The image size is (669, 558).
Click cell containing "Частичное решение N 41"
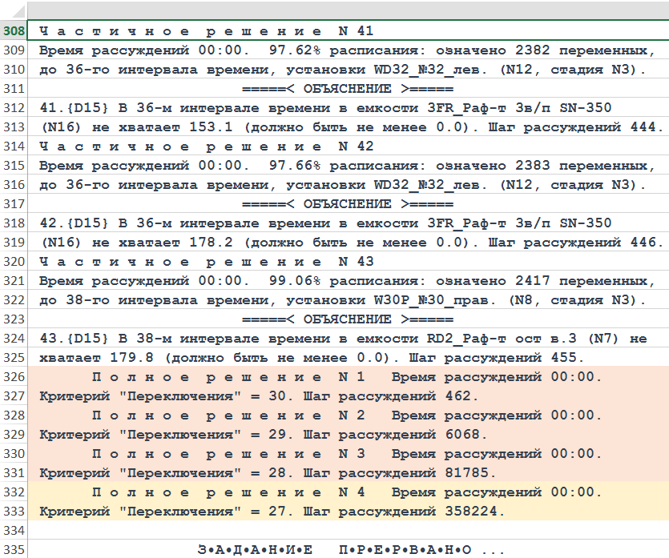[x=206, y=31]
